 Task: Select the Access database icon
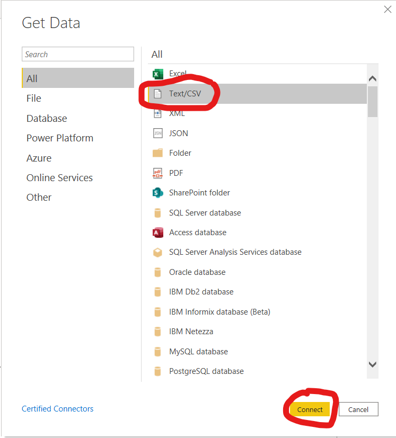tap(157, 233)
